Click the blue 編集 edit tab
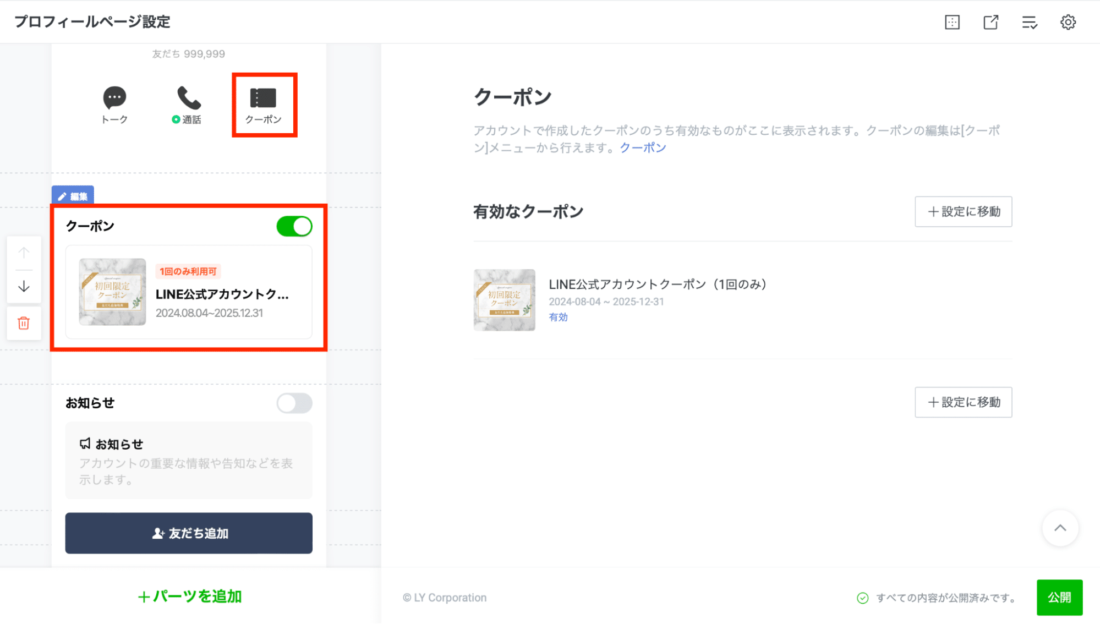Image resolution: width=1100 pixels, height=624 pixels. (73, 196)
